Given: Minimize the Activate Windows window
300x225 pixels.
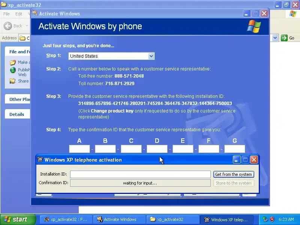Looking at the screenshot, I should [x=247, y=13].
